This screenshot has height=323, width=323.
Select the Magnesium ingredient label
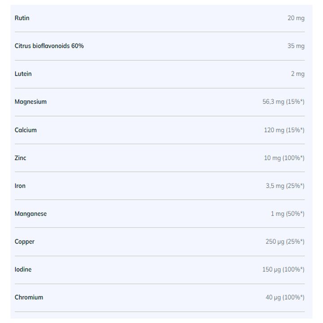click(31, 102)
